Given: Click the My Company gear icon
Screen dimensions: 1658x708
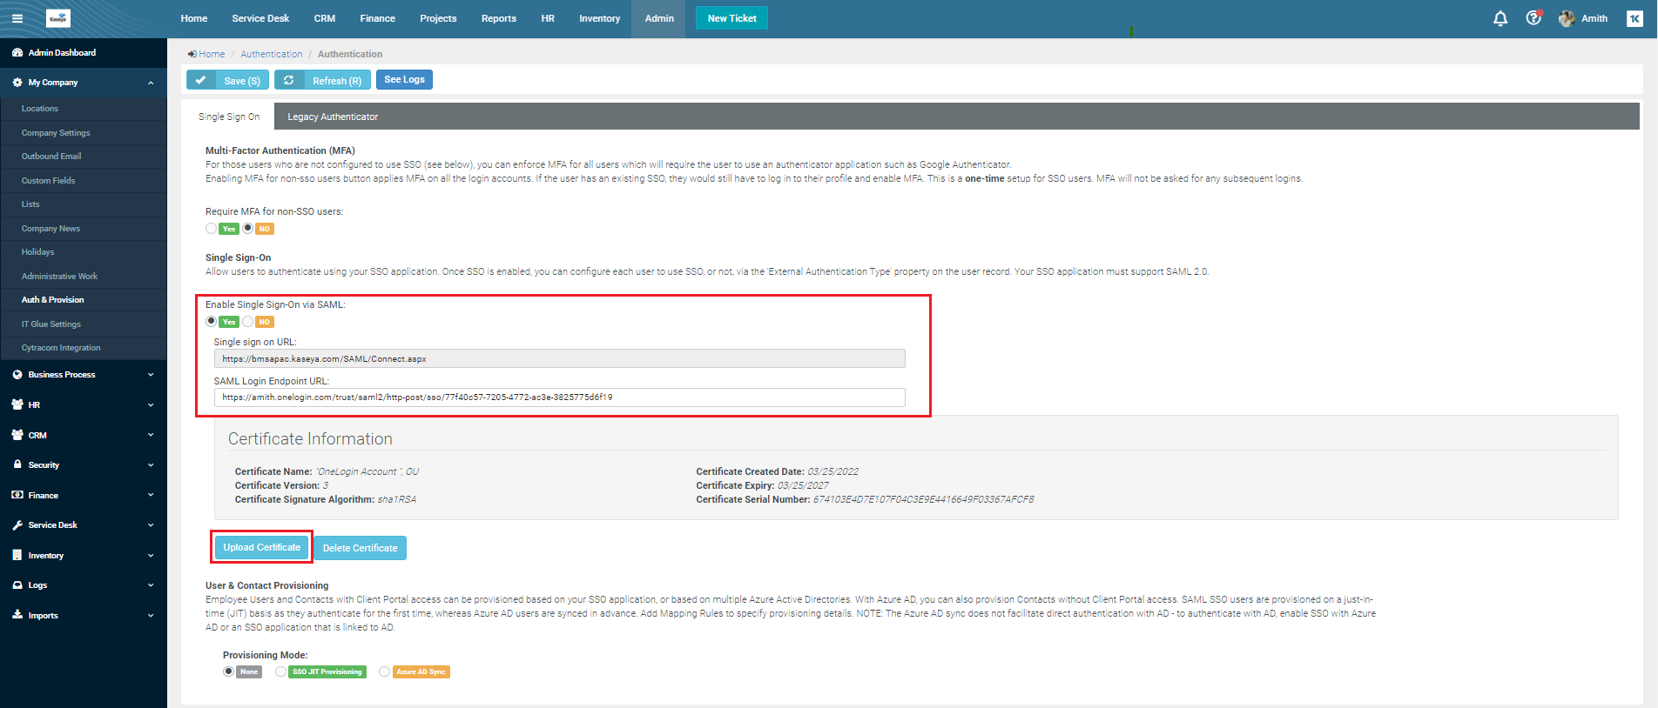Looking at the screenshot, I should [x=17, y=83].
